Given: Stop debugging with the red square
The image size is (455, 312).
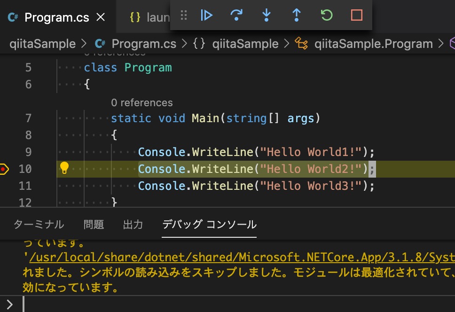Looking at the screenshot, I should 357,16.
